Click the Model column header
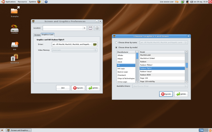Viewport: 212px width, 132px height. 162,52
